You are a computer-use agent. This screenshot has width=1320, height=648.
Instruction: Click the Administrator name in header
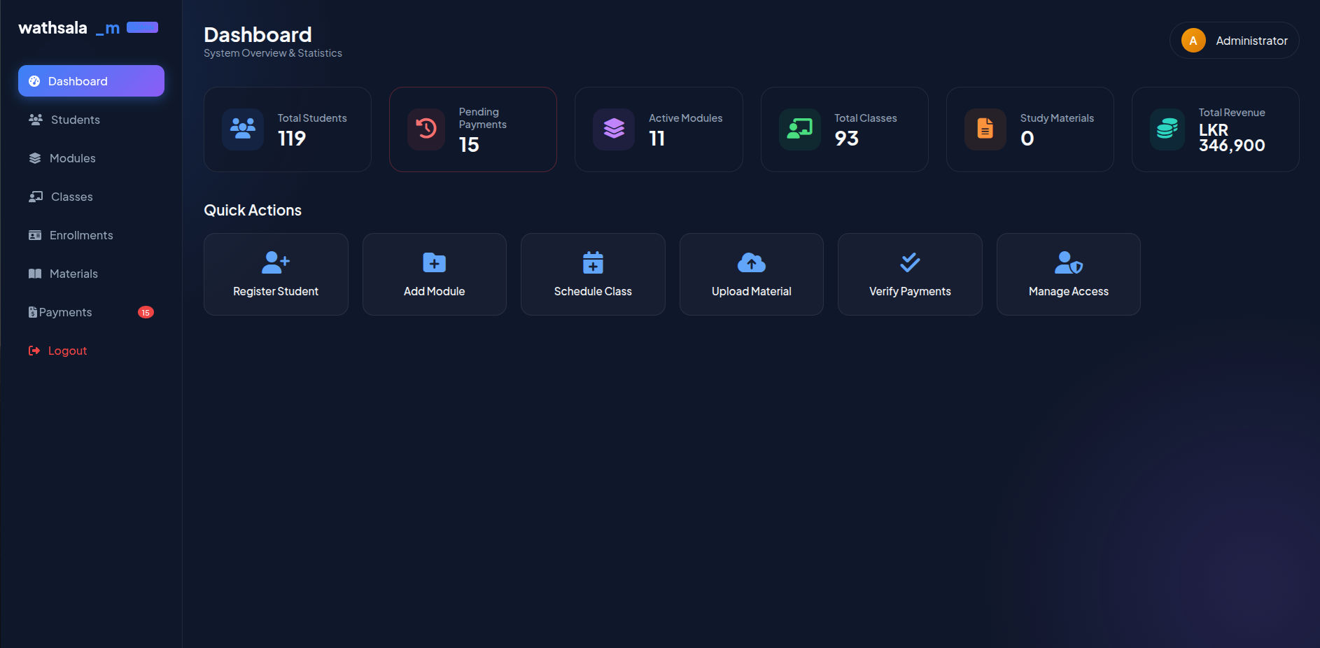pos(1251,41)
